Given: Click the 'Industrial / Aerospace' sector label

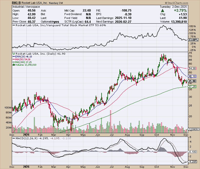Looking at the screenshot, I should pyautogui.click(x=26, y=7).
